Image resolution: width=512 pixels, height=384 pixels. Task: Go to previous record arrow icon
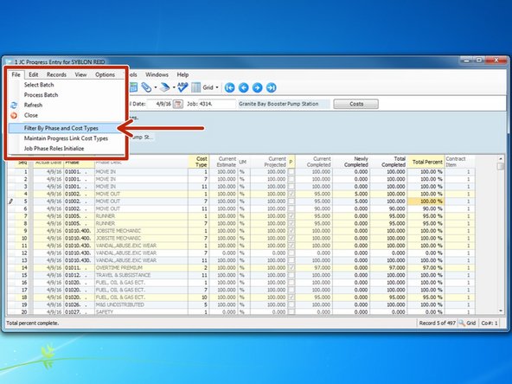(244, 87)
